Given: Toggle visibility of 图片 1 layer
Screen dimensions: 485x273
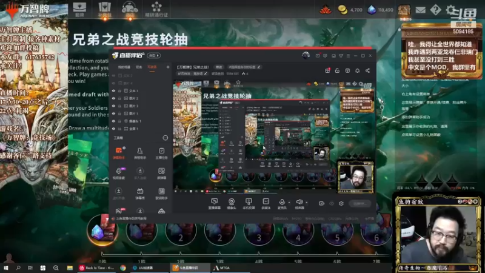Looking at the screenshot, I should coord(113,113).
